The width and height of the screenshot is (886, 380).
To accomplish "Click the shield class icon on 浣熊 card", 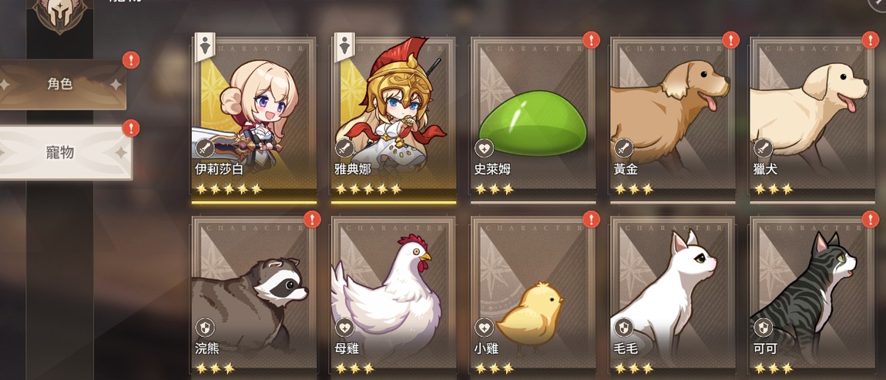I will (205, 328).
